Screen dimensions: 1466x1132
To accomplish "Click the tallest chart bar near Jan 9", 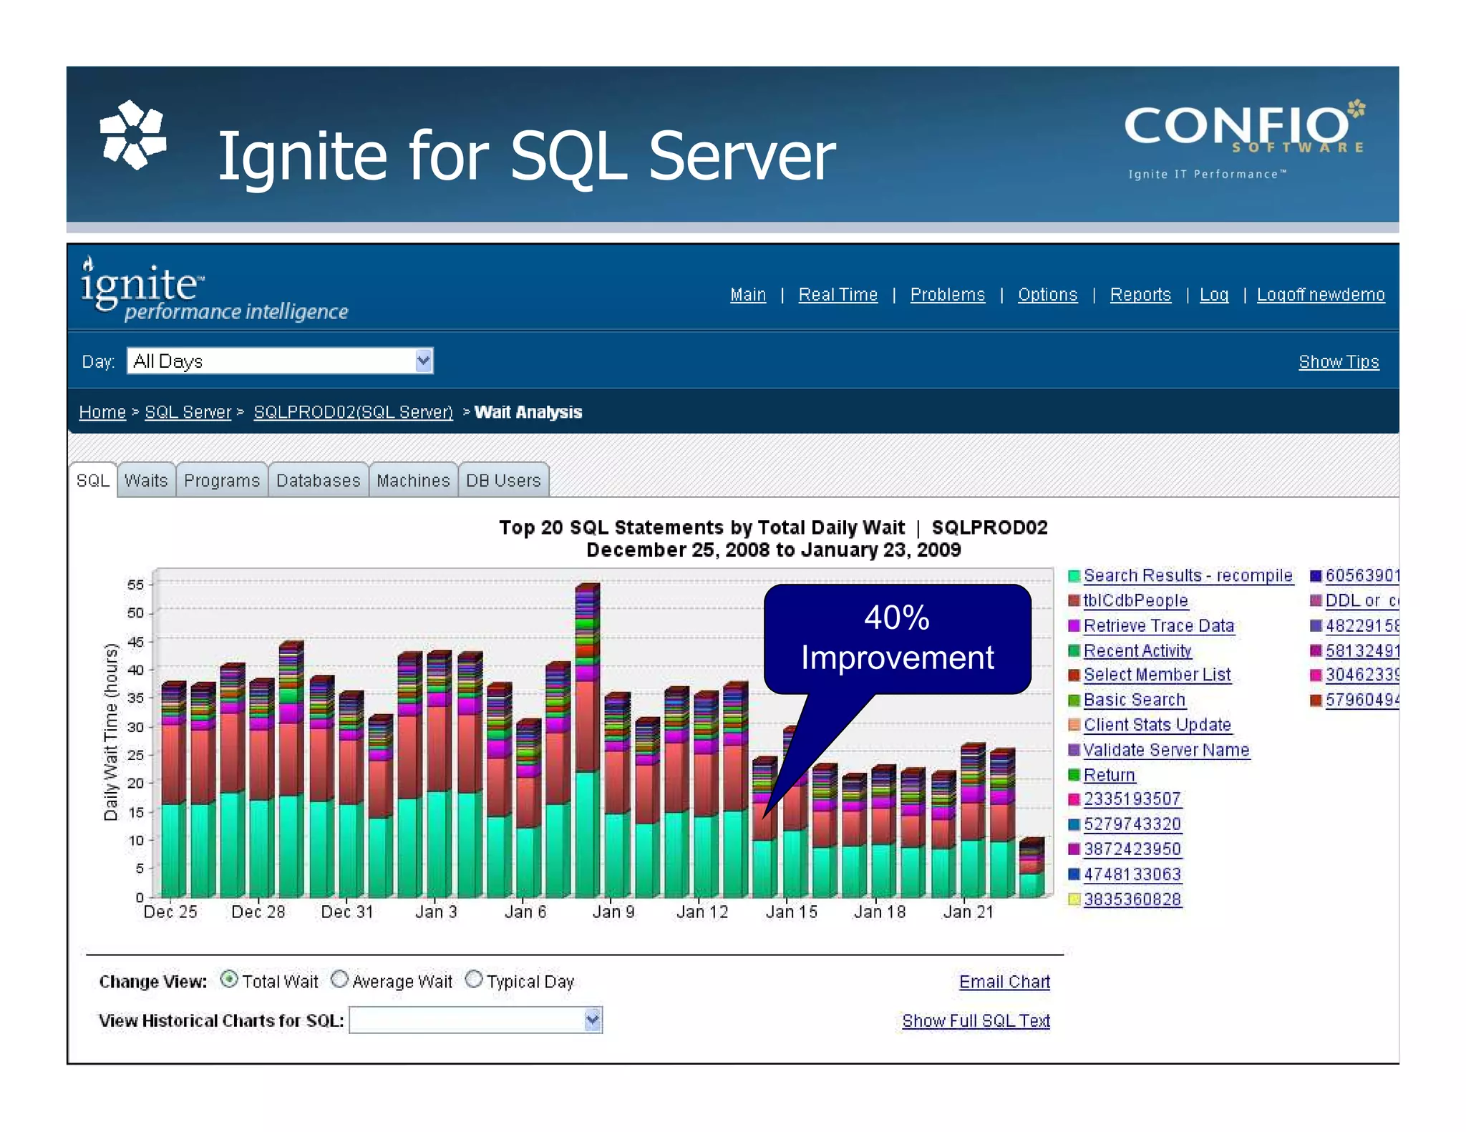I will coord(587,741).
